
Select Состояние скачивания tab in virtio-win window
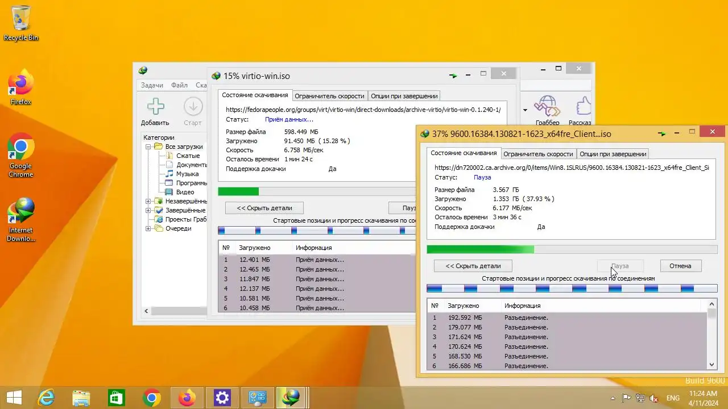coord(255,95)
